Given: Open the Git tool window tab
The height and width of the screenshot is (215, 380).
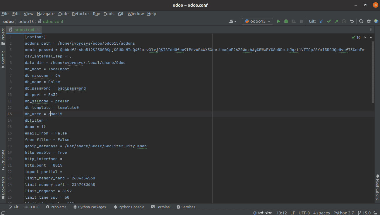Looking at the screenshot, I should pyautogui.click(x=13, y=207).
